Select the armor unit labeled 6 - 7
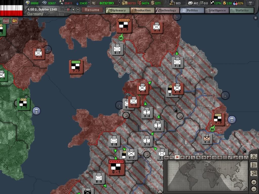This screenshot has height=194, width=259. (x=117, y=50)
